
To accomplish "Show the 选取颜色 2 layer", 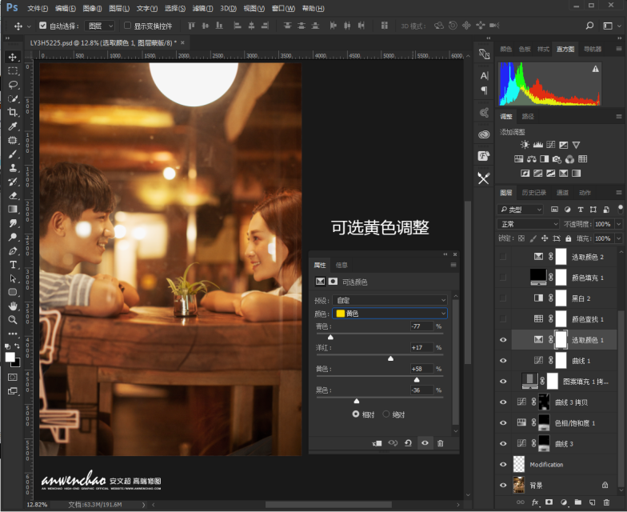I will (x=503, y=257).
